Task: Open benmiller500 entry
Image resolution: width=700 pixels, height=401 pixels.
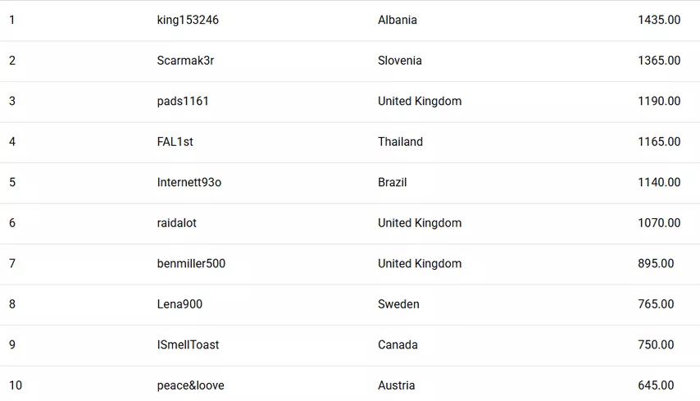Action: coord(191,263)
